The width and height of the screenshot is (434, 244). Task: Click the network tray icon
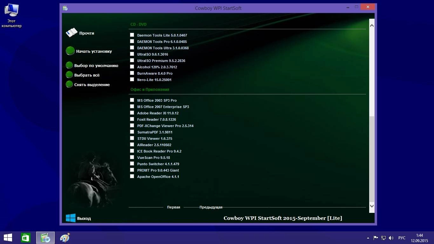(383, 238)
